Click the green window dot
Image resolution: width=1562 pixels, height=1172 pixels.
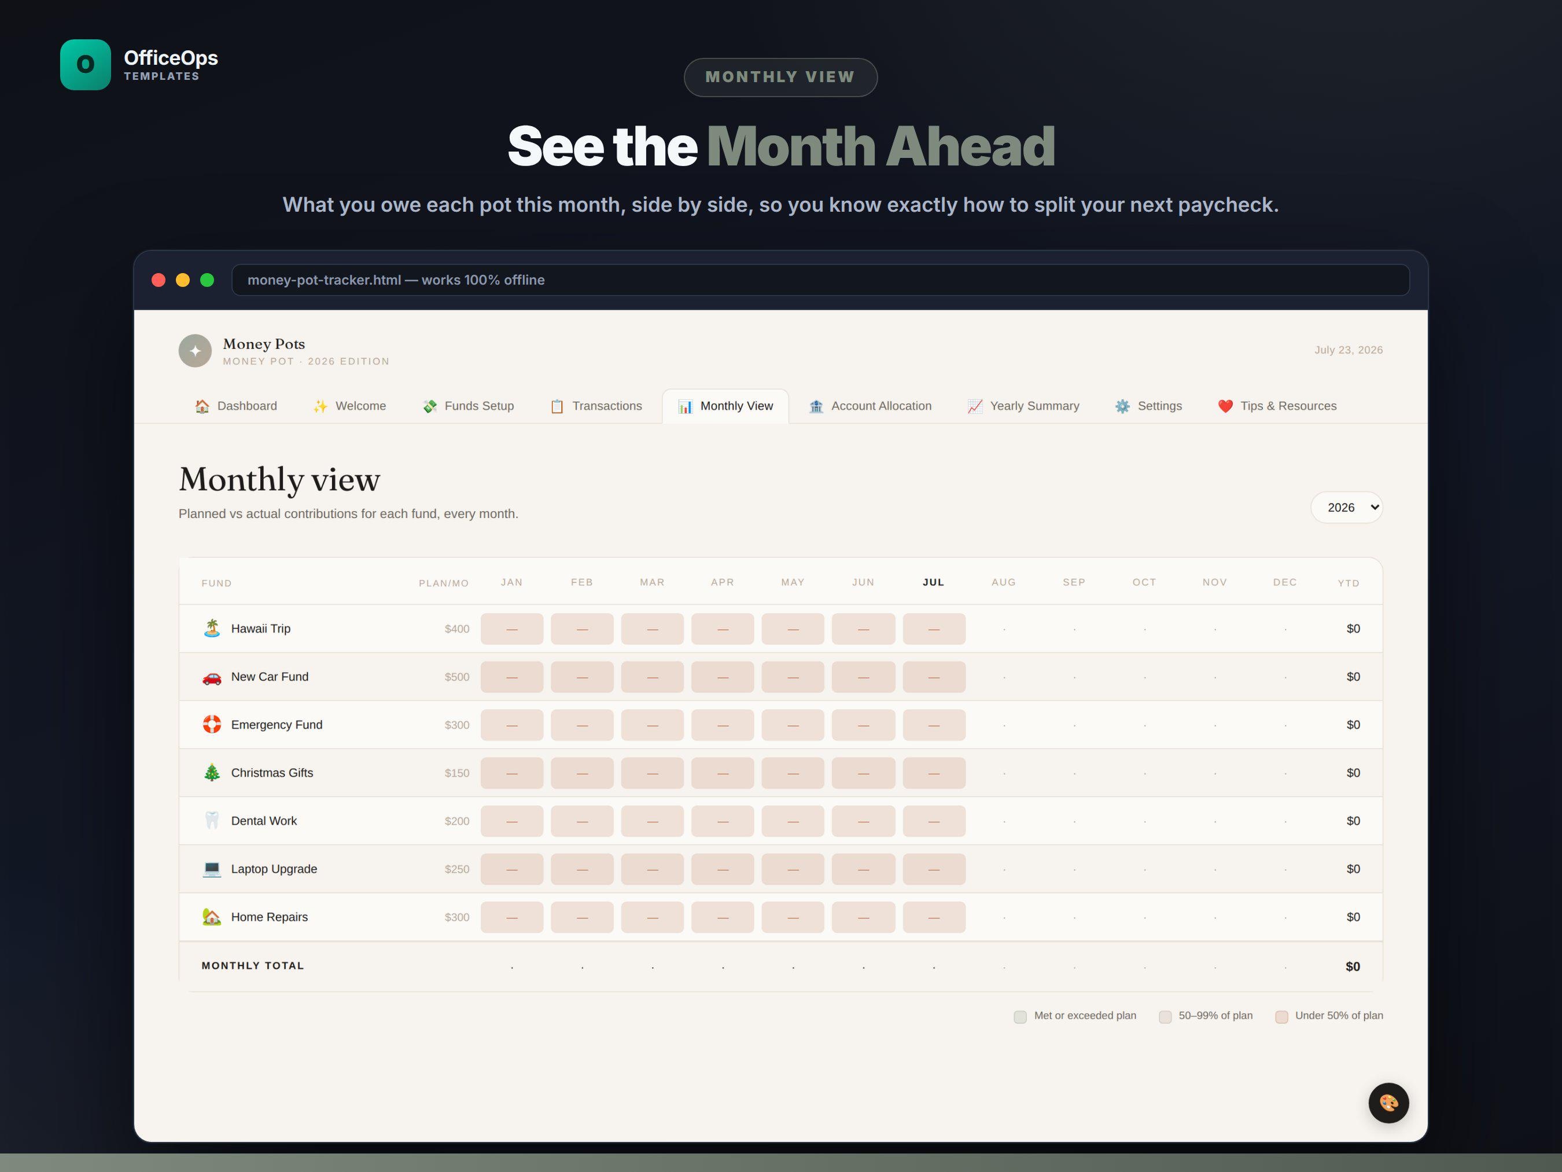click(x=207, y=280)
